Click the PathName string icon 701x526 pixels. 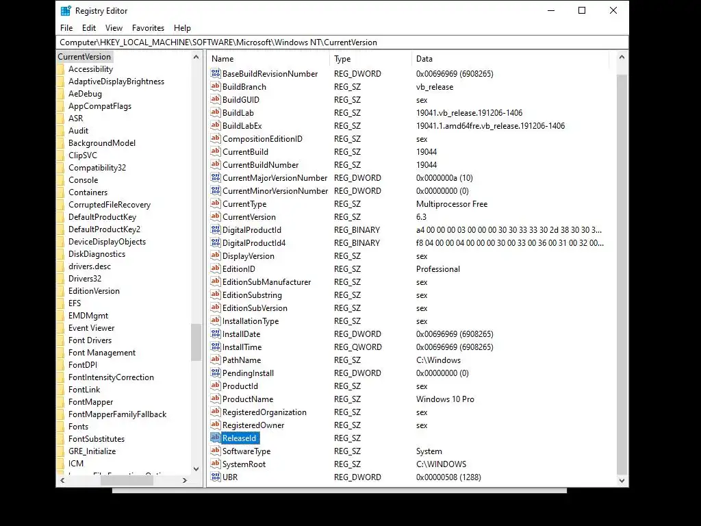tap(216, 360)
